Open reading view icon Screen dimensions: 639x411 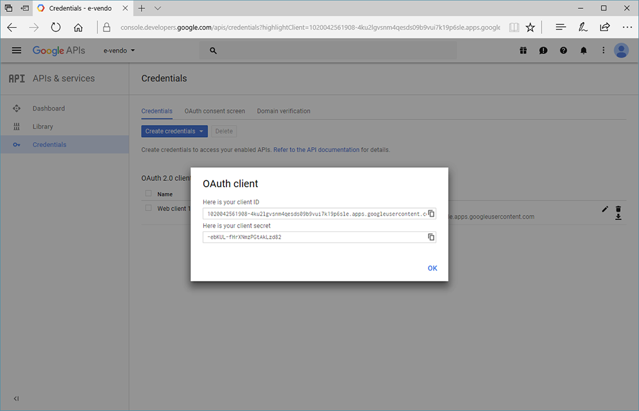point(514,27)
